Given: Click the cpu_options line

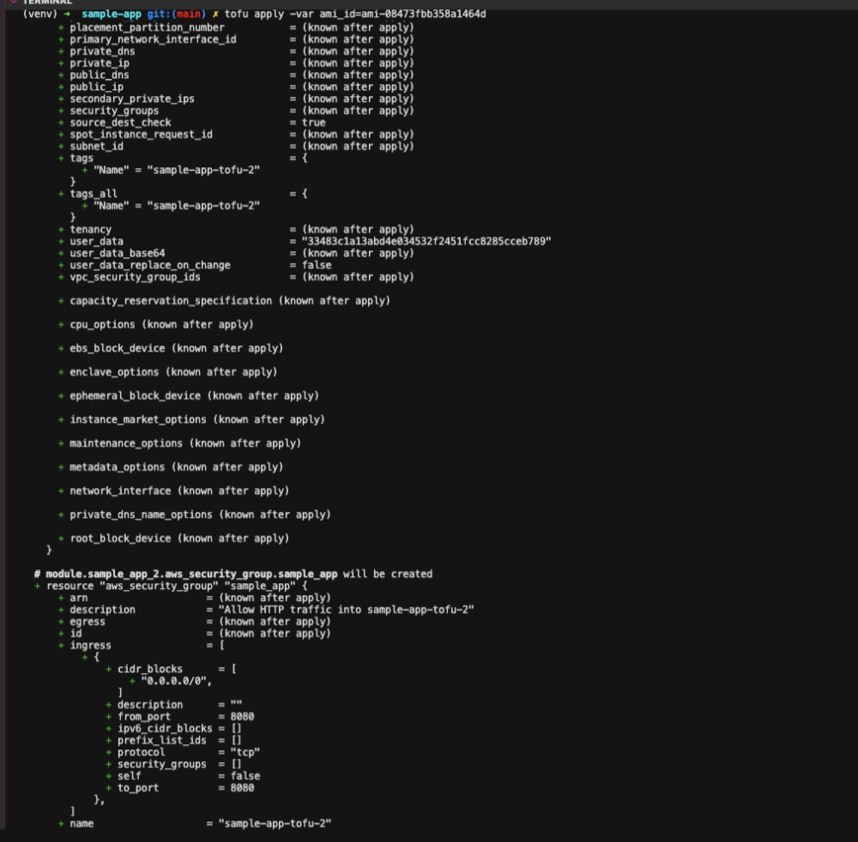Looking at the screenshot, I should [161, 325].
